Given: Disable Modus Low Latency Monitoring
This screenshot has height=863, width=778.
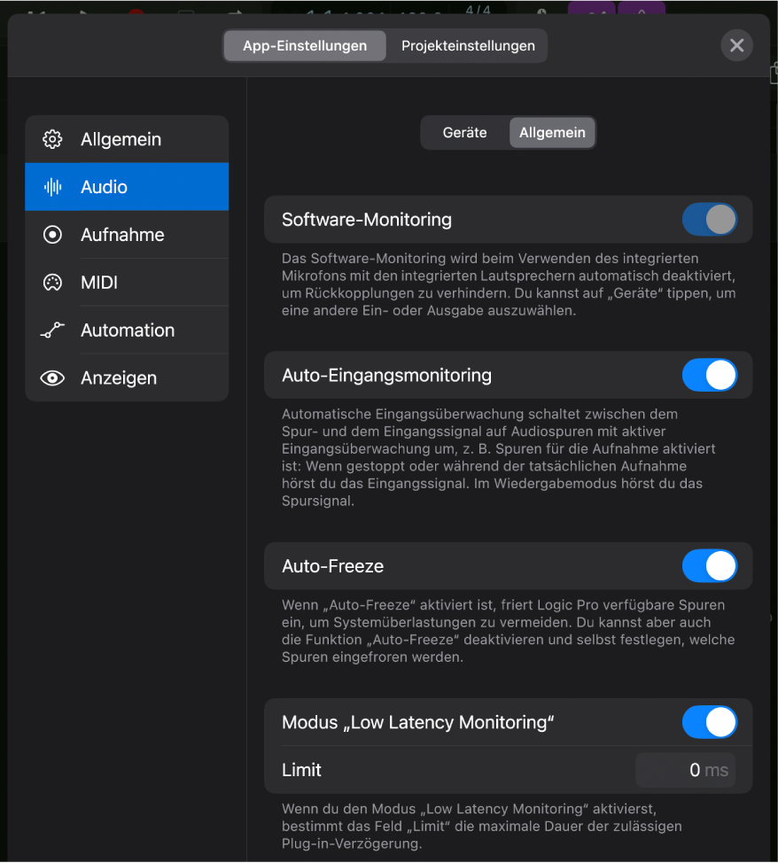Looking at the screenshot, I should tap(709, 722).
